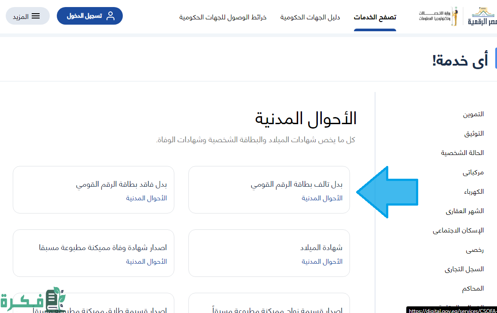This screenshot has width=497, height=313.
Task: Select the بدل فاقد بطاقة الرقم القومي card
Action: point(93,190)
